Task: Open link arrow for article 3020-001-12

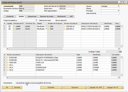Action: [64, 26]
